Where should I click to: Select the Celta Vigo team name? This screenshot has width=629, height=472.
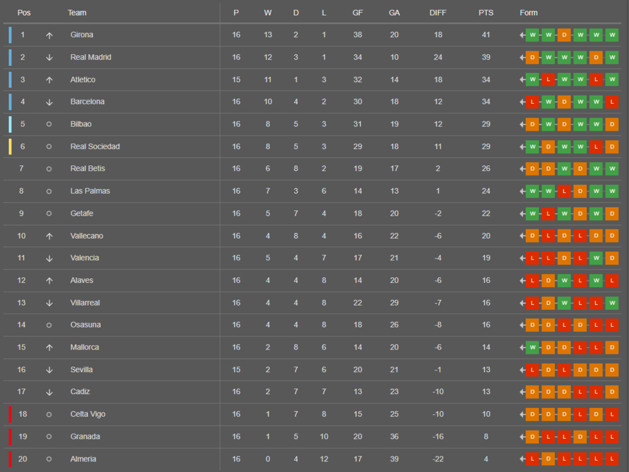pos(88,414)
